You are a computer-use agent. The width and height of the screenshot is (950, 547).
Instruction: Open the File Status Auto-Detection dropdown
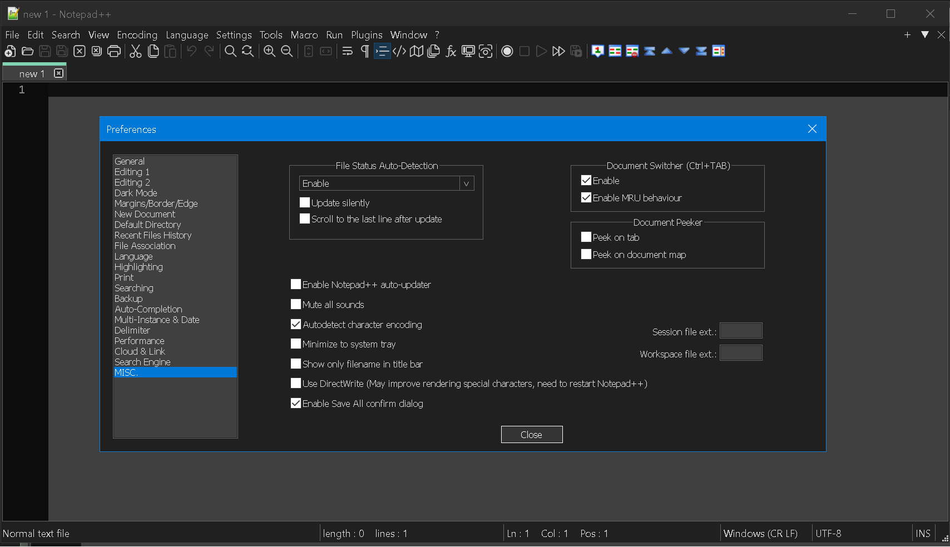pyautogui.click(x=466, y=183)
